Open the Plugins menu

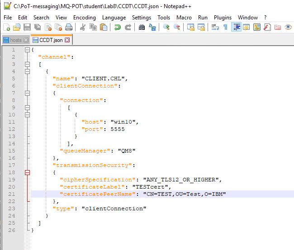point(223,18)
